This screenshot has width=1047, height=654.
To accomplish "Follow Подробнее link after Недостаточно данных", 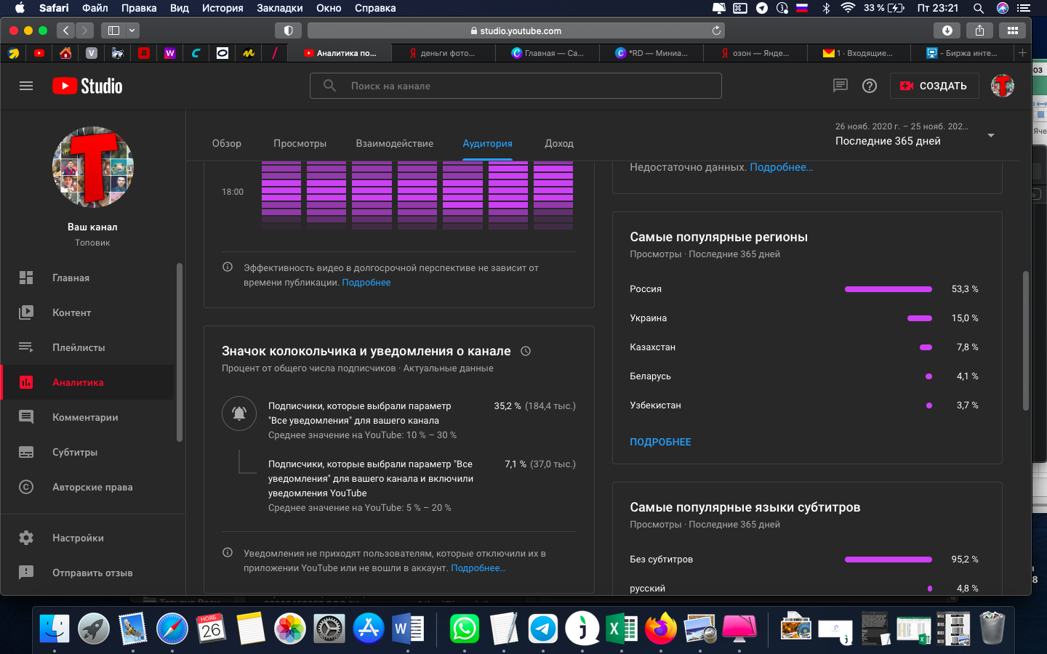I will 782,167.
